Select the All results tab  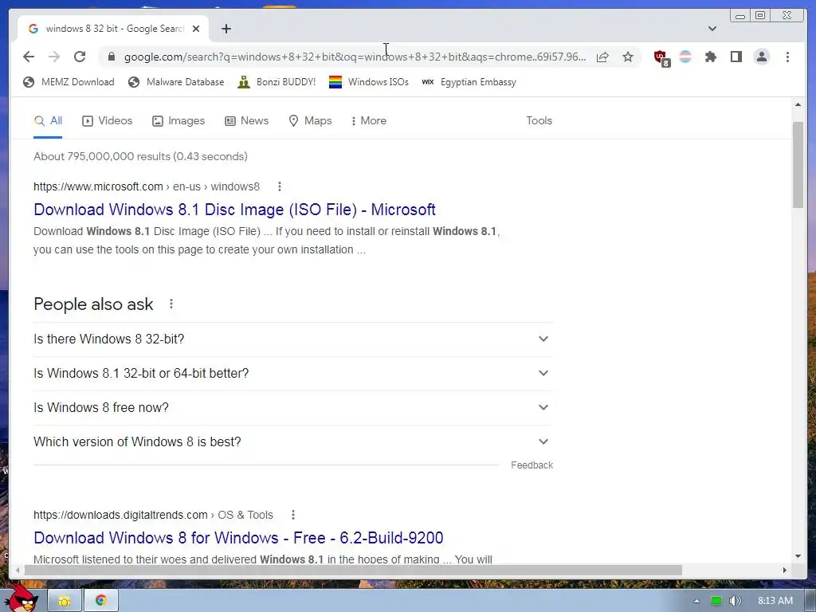(48, 121)
